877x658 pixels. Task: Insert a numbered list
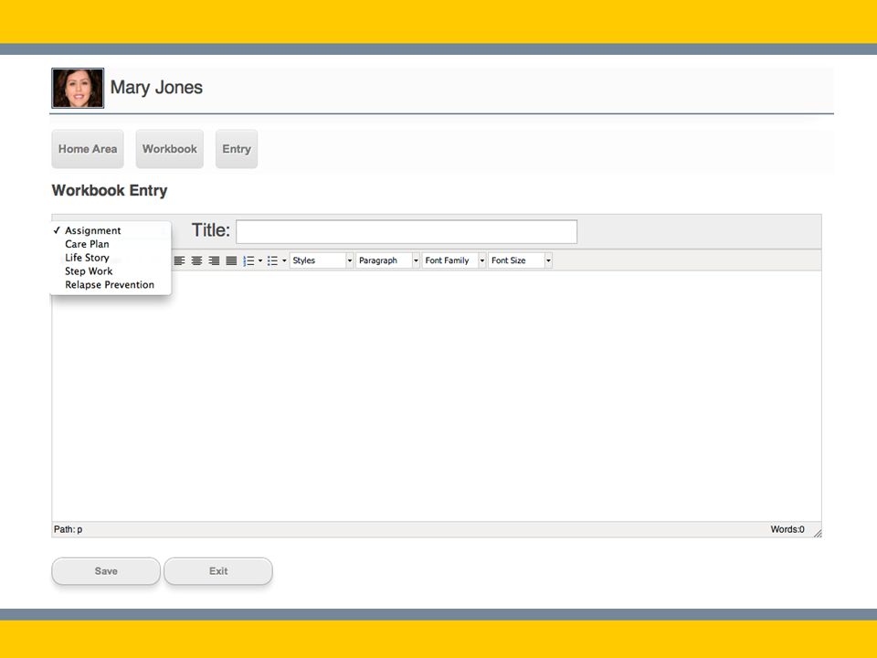click(248, 260)
